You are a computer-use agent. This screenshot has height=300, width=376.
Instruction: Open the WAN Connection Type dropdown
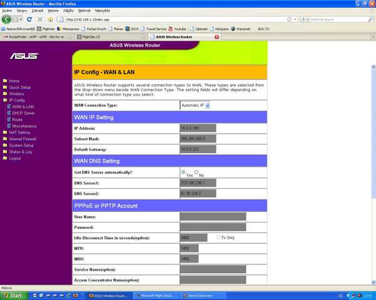point(195,106)
